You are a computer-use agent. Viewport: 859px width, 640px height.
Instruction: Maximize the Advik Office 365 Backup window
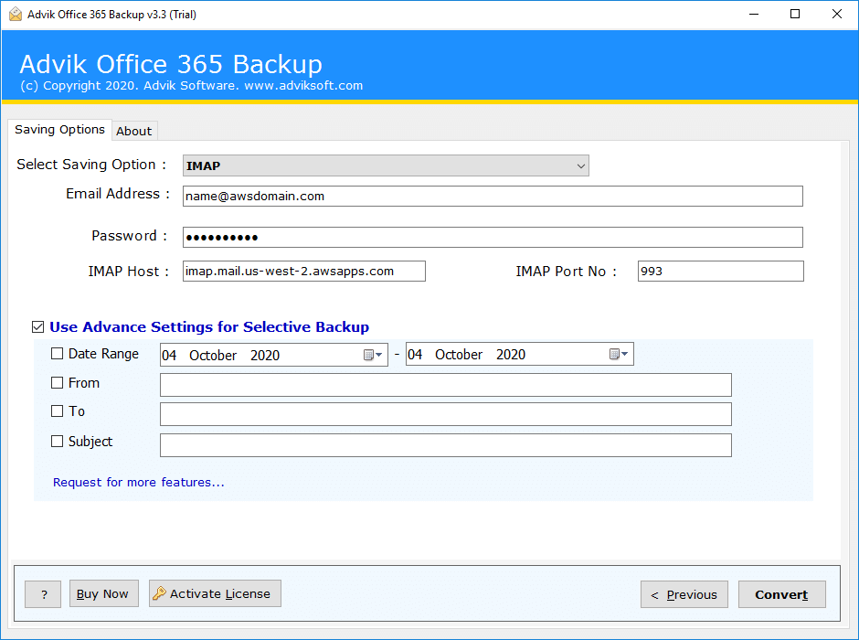[795, 15]
